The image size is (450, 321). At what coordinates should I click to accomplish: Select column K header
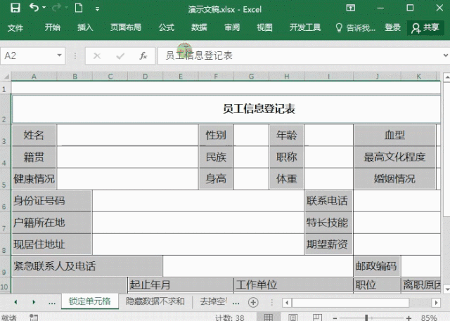tap(418, 77)
